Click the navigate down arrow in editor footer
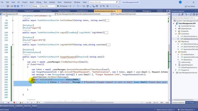 [x=32, y=102]
